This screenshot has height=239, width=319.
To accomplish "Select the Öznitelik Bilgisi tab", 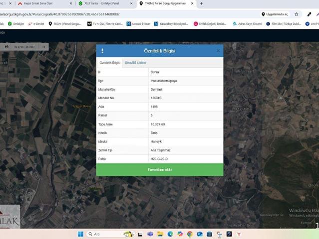I will click(110, 63).
